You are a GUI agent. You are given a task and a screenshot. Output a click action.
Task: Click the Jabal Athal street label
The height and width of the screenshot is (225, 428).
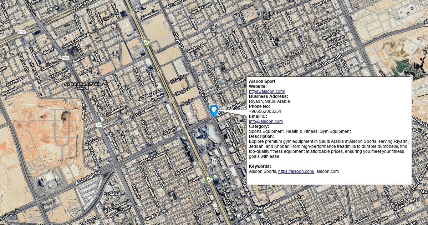pos(114,194)
